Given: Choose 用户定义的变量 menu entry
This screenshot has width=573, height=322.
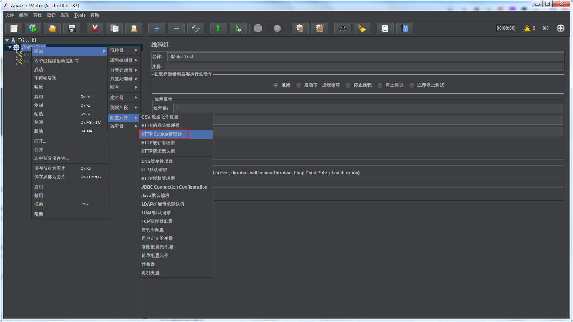Looking at the screenshot, I should (x=176, y=239).
